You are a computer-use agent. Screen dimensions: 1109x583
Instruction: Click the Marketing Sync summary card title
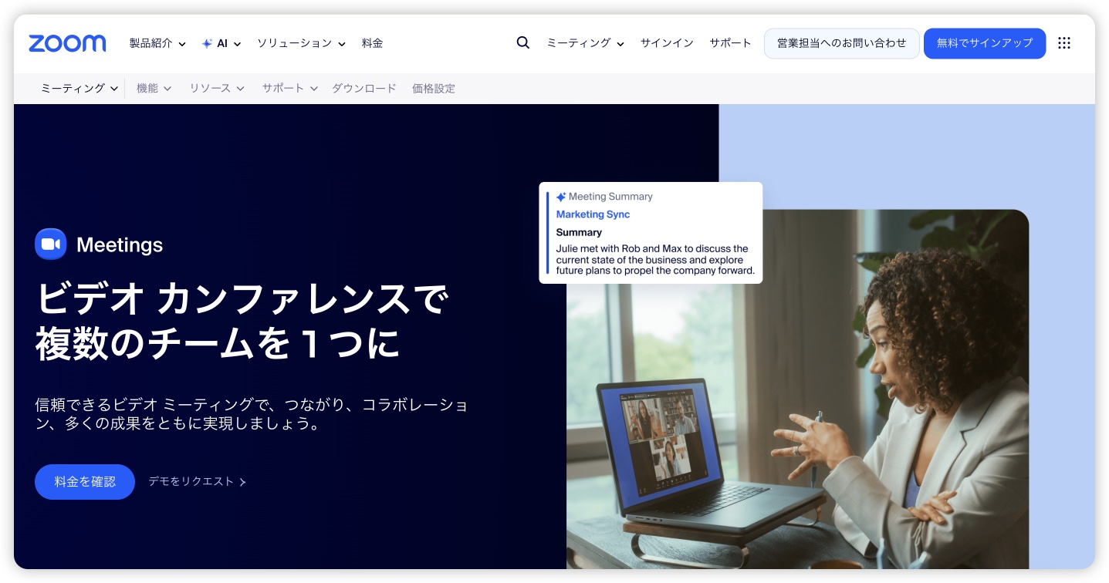tap(593, 214)
